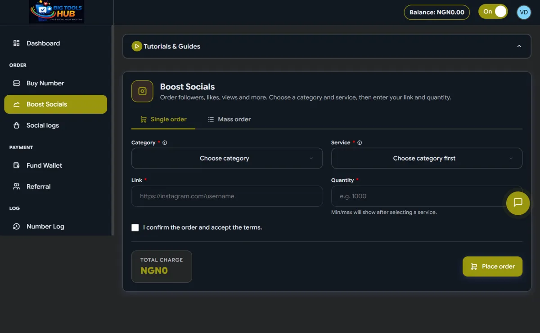Viewport: 540px width, 333px height.
Task: Open the Number Log page
Action: point(56,226)
